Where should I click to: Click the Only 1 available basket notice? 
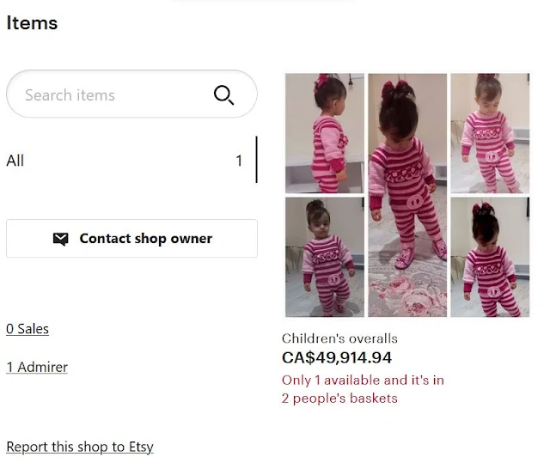coord(363,389)
